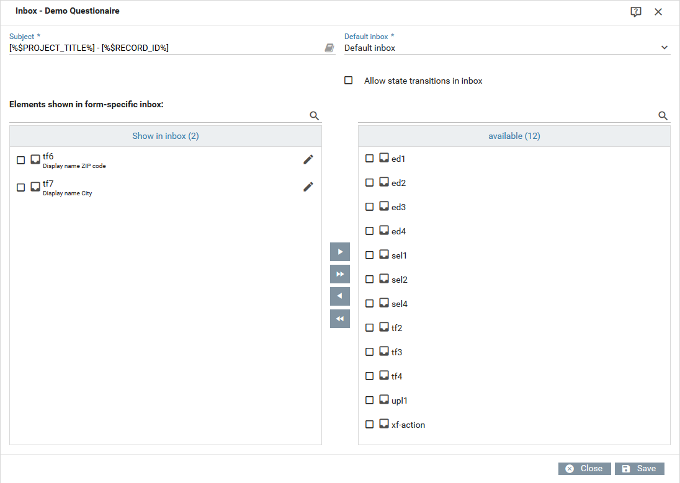Open the help icon in title bar

[x=635, y=12]
